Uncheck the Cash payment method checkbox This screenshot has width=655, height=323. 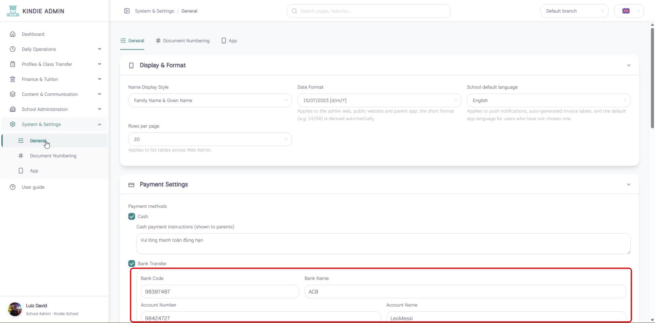pyautogui.click(x=132, y=217)
